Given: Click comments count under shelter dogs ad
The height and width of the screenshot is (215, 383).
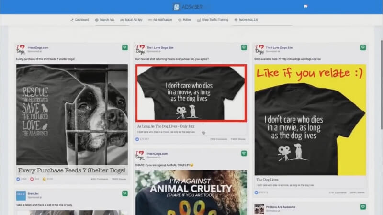Looking at the screenshot, I should click(x=100, y=179).
